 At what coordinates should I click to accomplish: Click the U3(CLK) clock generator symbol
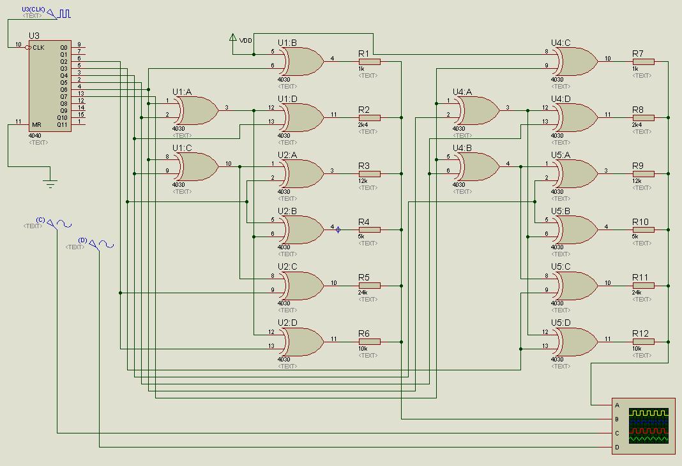click(59, 14)
